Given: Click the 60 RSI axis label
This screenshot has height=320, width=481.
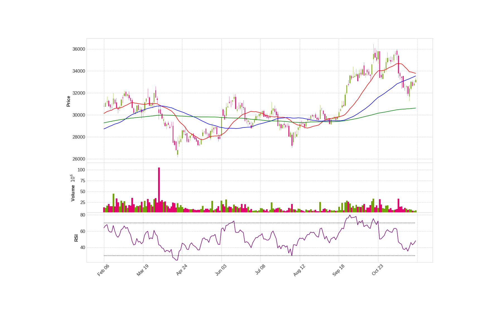Looking at the screenshot, I should [83, 232].
